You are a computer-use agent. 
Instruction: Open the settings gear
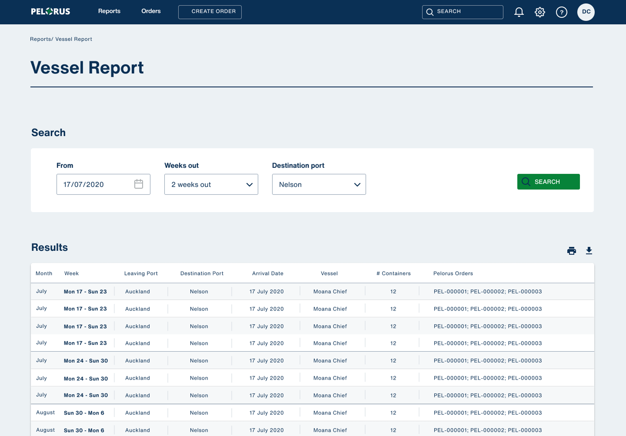[x=540, y=12]
